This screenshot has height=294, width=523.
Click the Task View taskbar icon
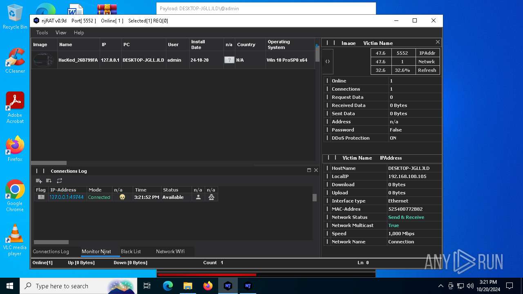click(148, 286)
